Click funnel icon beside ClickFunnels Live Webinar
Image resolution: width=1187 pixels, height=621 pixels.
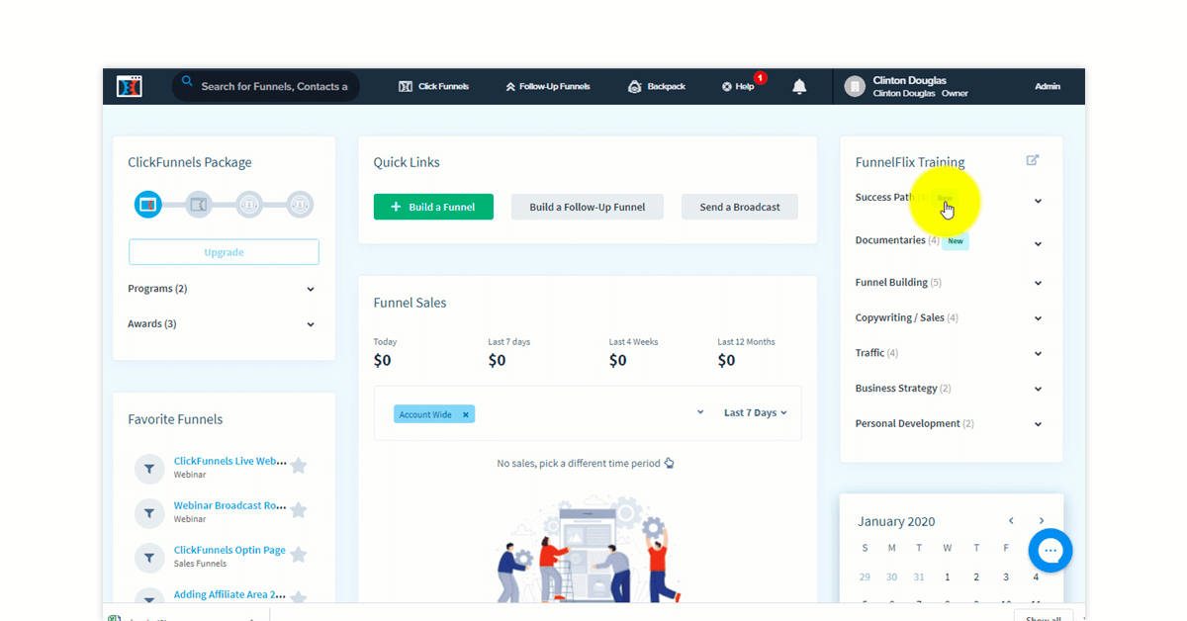point(149,469)
